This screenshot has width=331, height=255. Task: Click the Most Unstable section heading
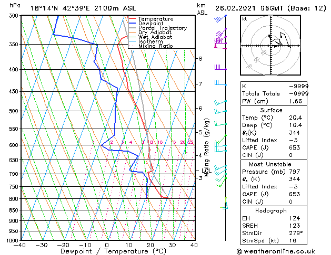point(270,164)
